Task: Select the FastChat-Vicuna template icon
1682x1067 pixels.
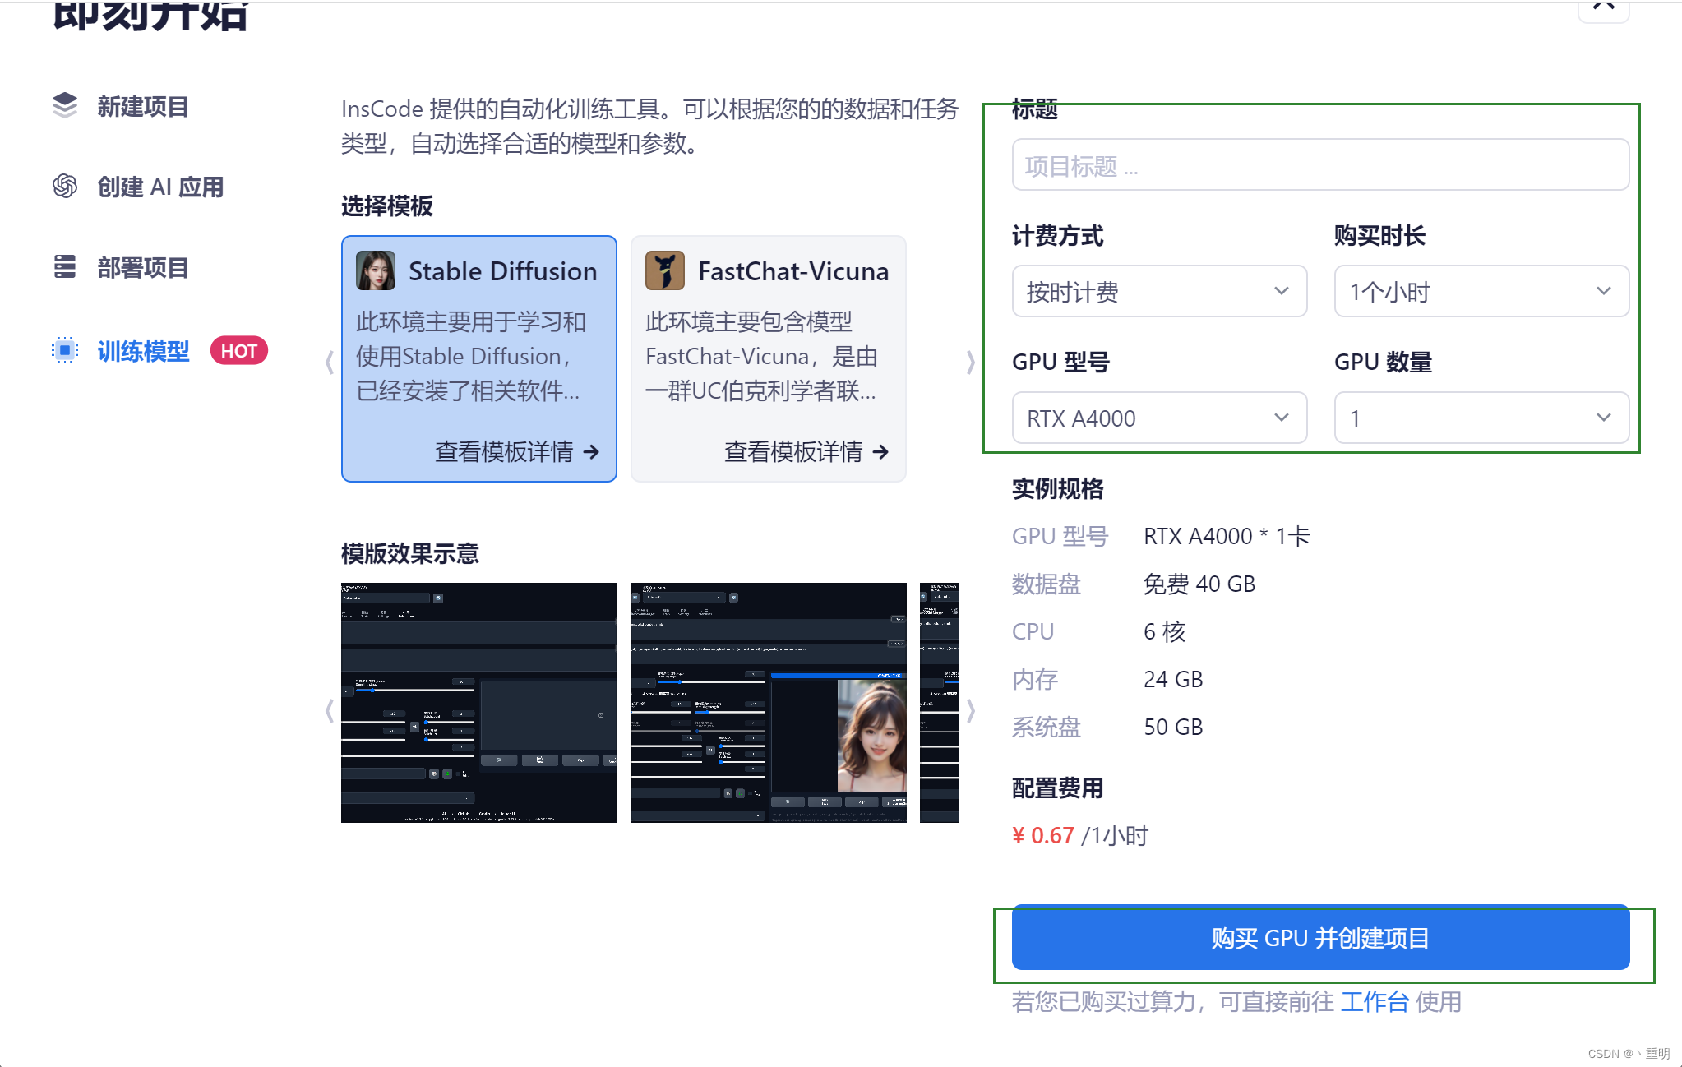Action: (x=662, y=271)
